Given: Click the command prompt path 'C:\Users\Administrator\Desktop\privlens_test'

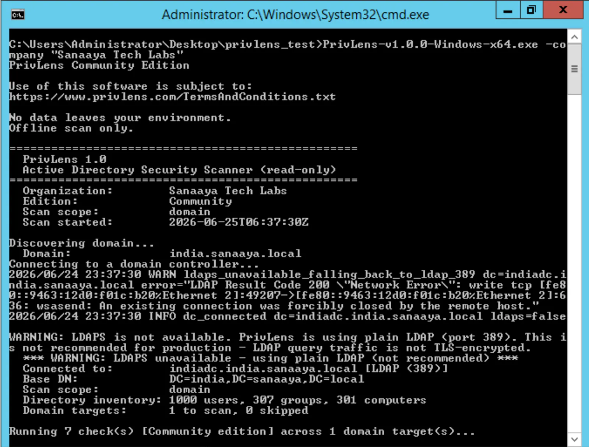Looking at the screenshot, I should (162, 45).
